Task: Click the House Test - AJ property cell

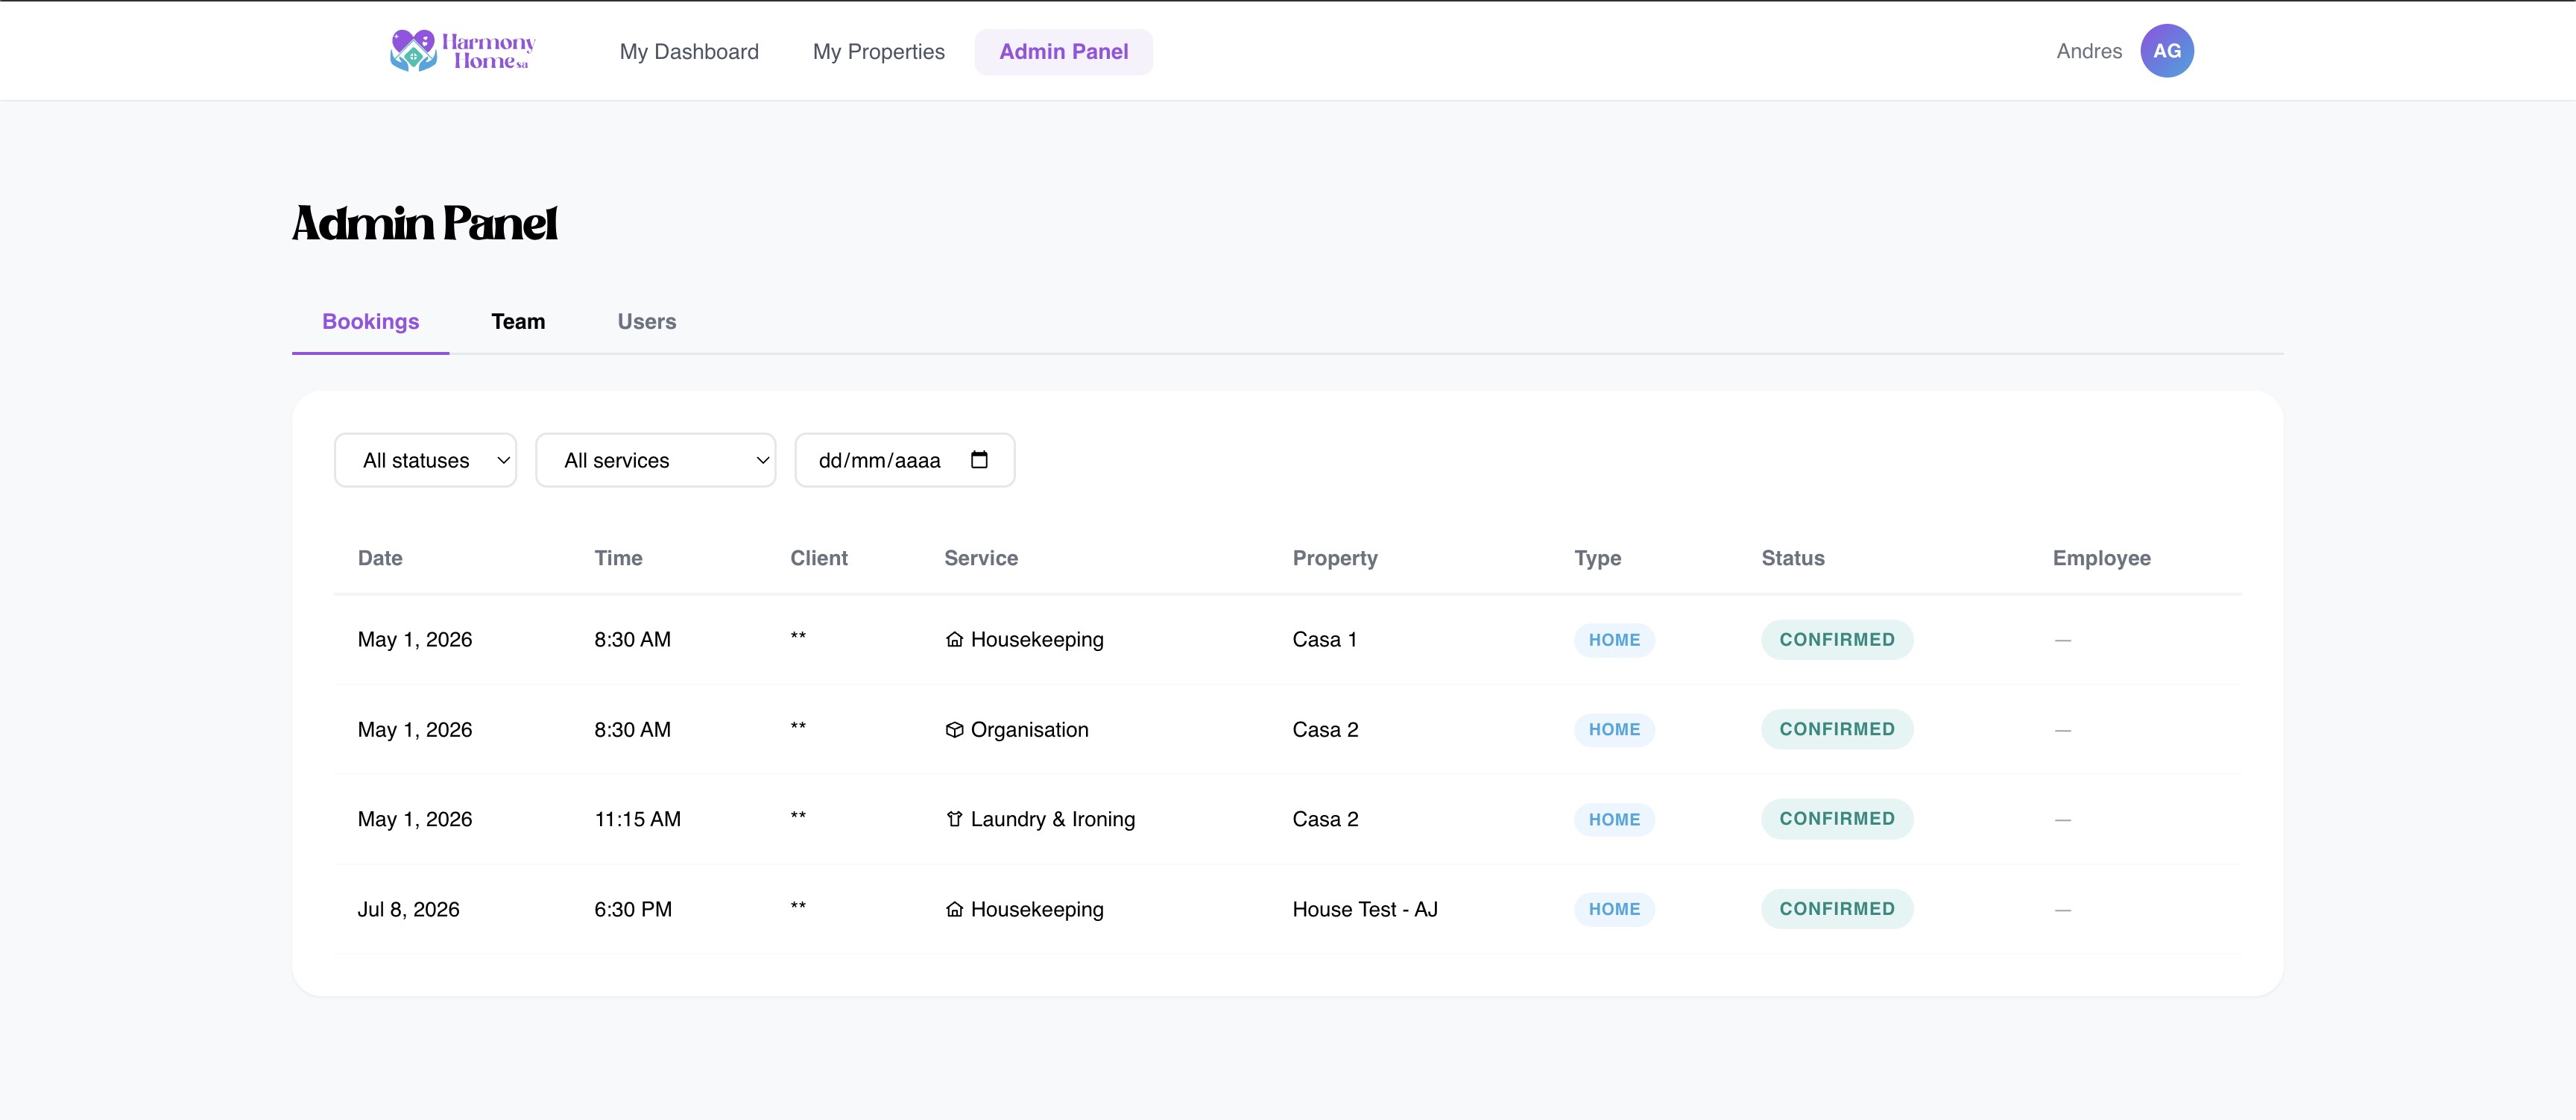Action: tap(1364, 910)
